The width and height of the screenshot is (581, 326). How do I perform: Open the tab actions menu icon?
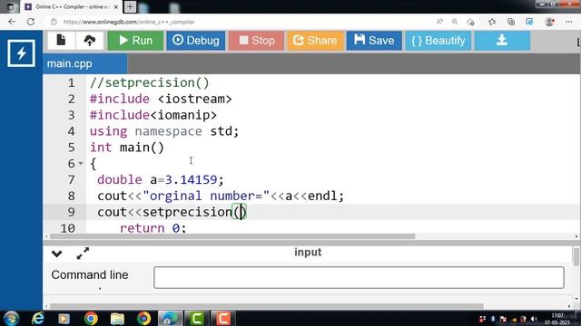pos(10,6)
